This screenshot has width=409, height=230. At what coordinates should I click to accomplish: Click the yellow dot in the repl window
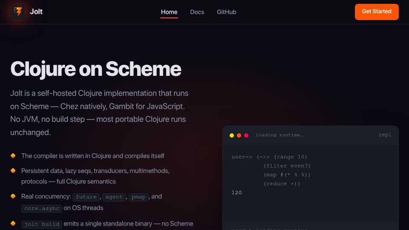click(232, 135)
